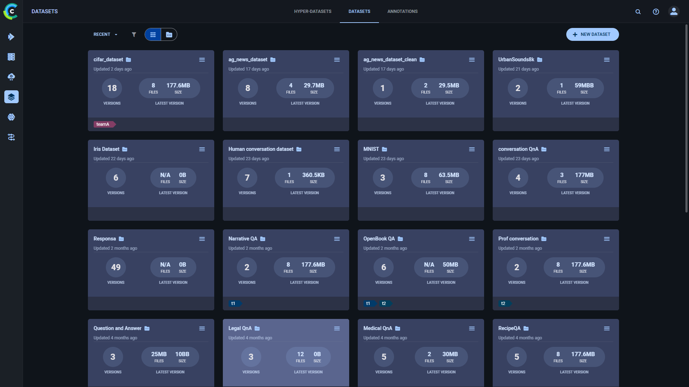Screen dimensions: 689x387
Task: Switch to the ANNOTATIONS tab
Action: coord(402,11)
